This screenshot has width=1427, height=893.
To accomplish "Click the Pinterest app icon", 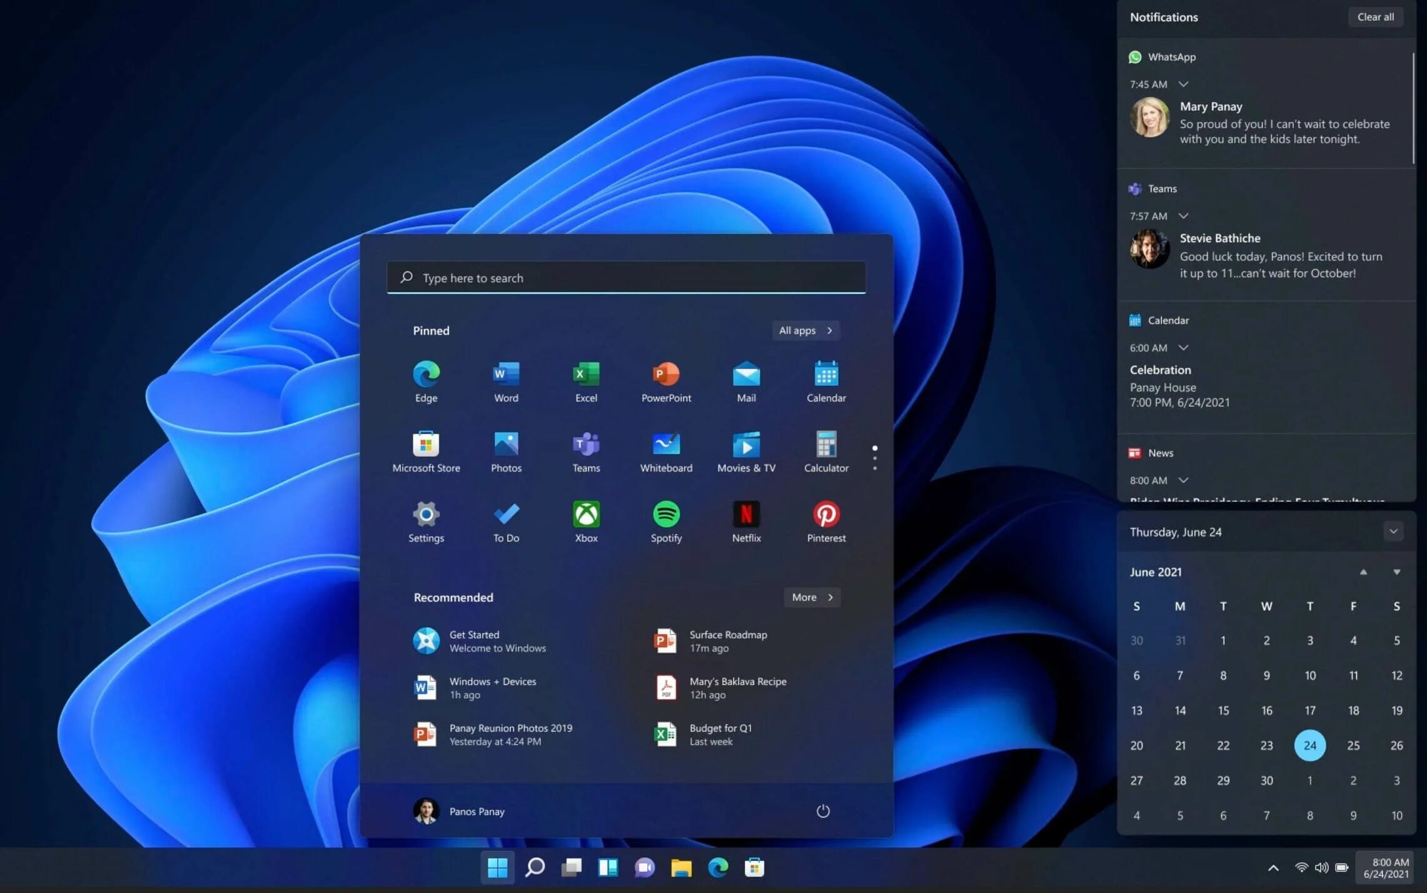I will point(826,515).
